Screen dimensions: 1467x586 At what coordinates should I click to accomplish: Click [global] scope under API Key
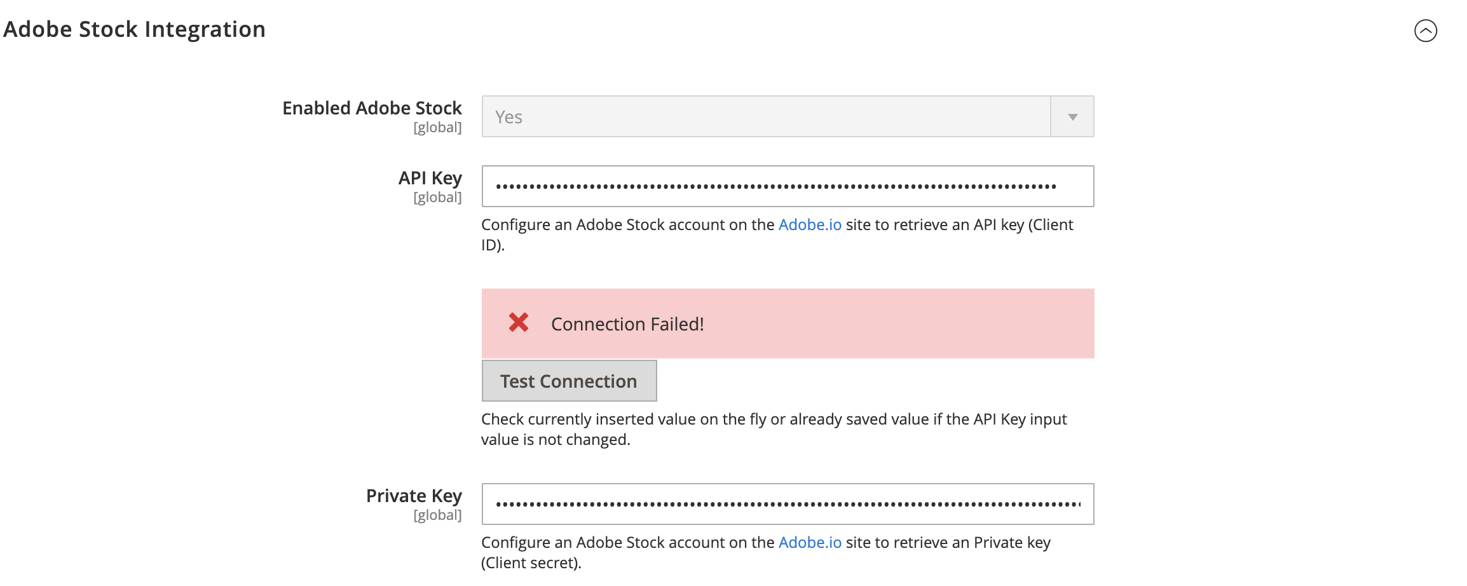point(437,198)
